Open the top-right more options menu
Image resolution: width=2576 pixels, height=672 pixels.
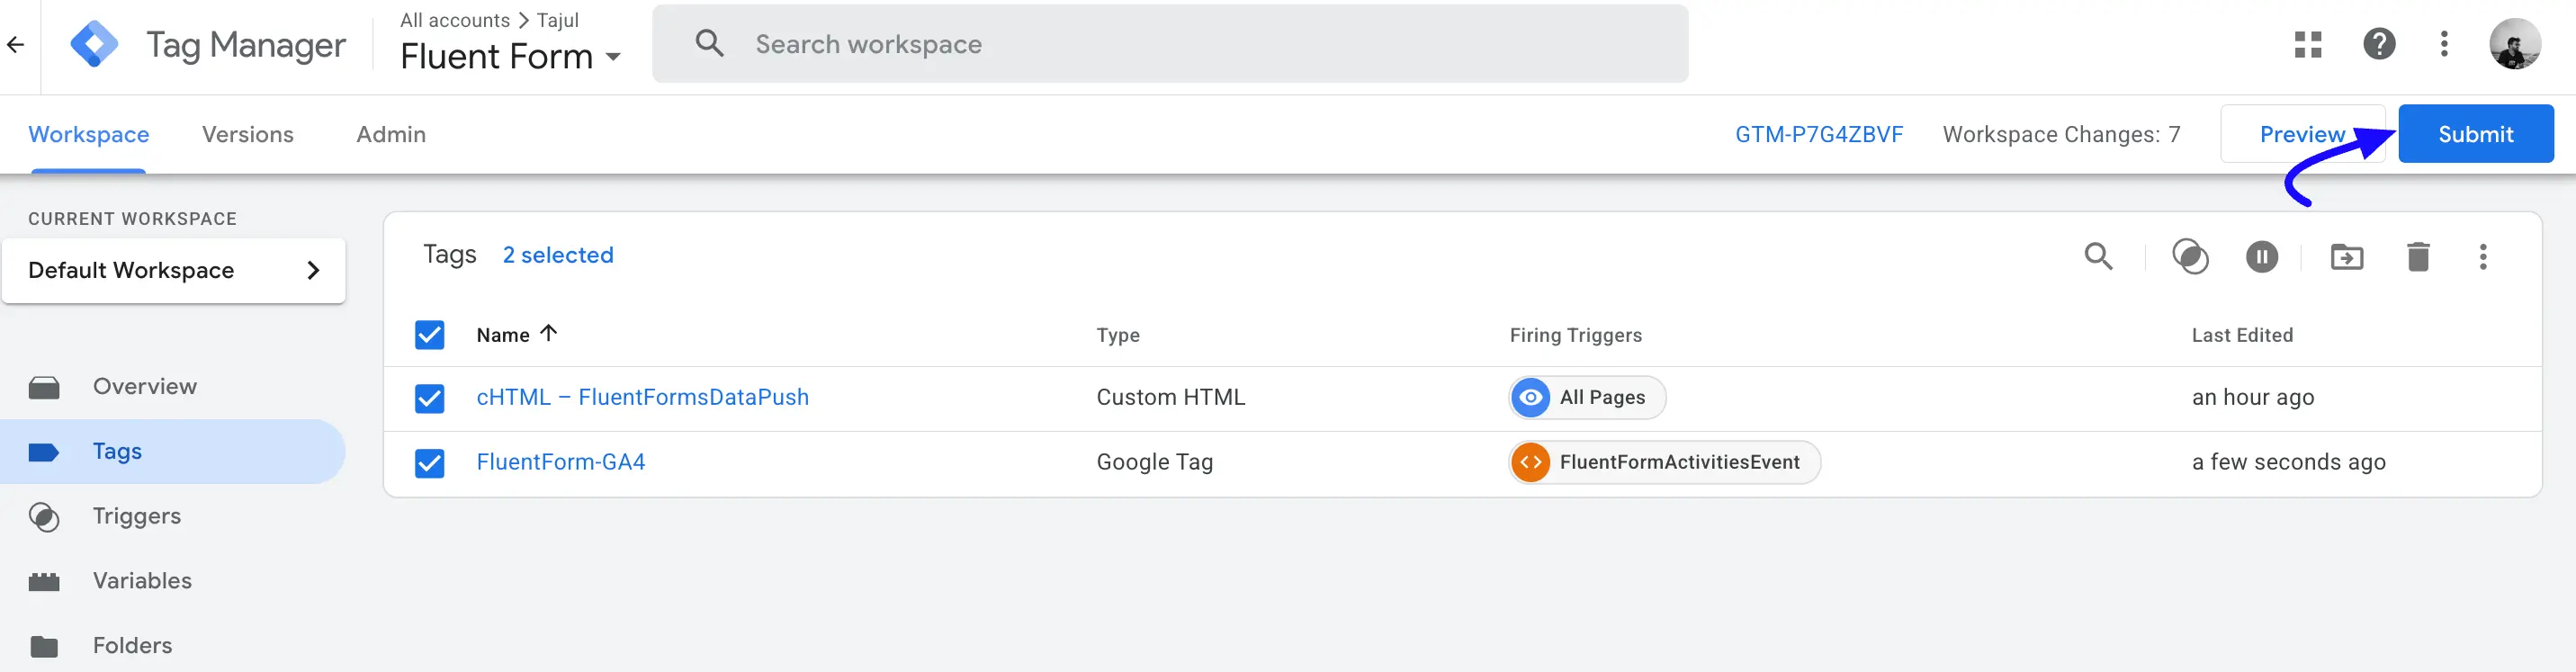2444,44
